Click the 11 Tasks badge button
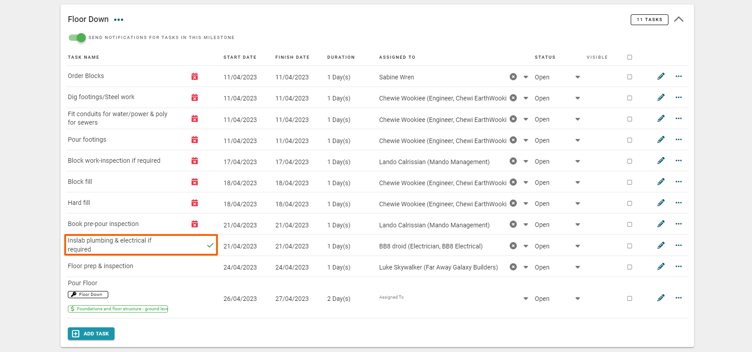Viewport: 752px width, 352px height. pos(649,20)
